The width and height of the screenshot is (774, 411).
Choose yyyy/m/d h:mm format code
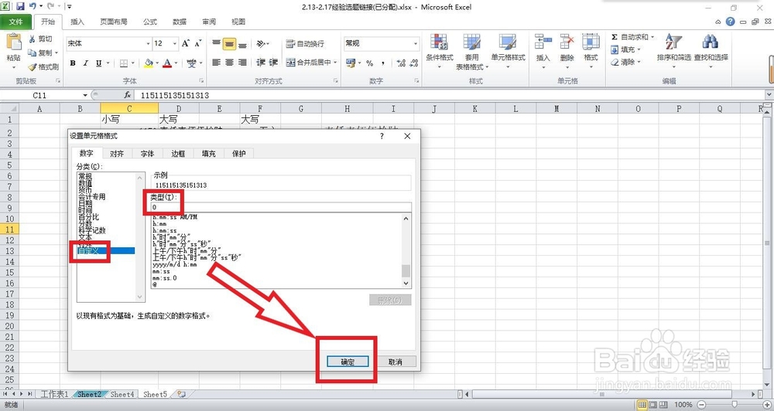175,265
